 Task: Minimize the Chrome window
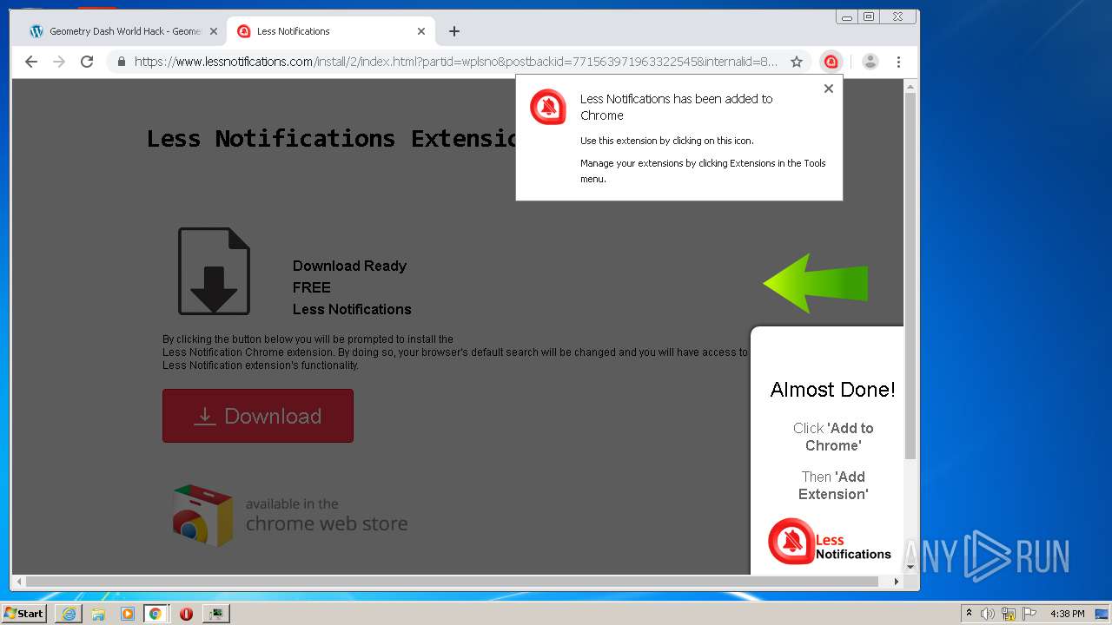click(x=847, y=16)
